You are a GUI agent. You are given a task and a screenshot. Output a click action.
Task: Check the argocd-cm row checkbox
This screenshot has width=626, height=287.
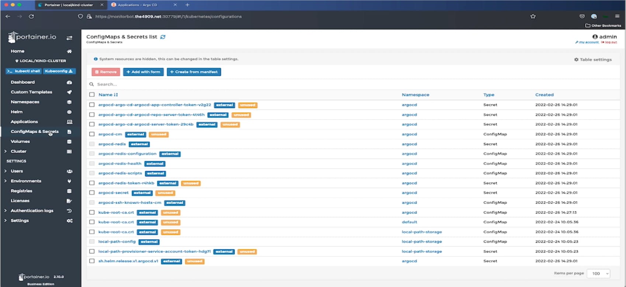92,134
